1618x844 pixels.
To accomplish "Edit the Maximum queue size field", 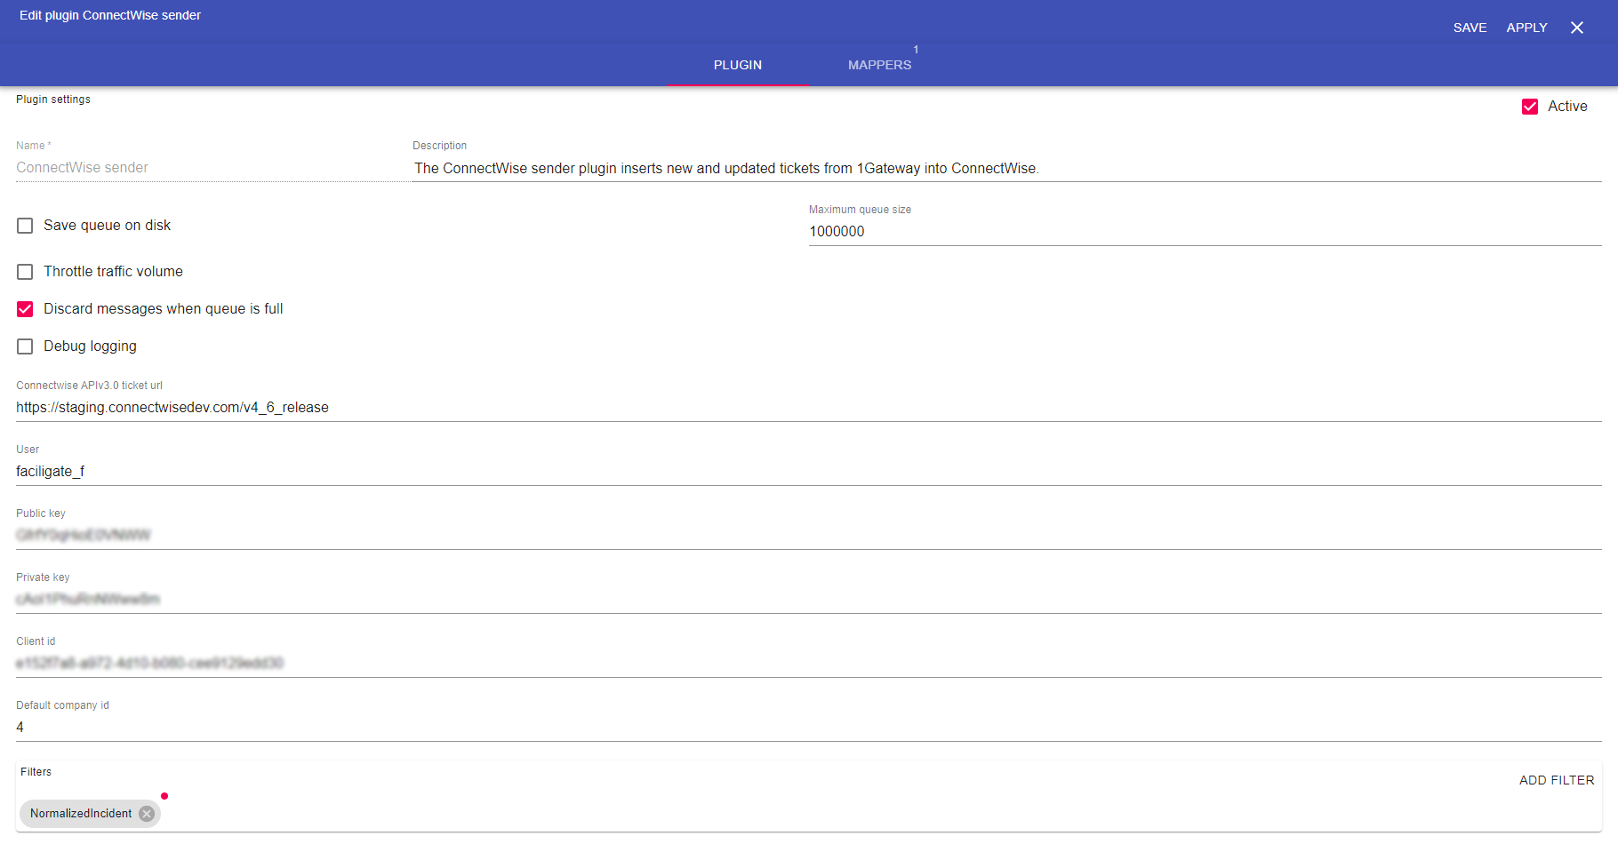I will [1204, 232].
